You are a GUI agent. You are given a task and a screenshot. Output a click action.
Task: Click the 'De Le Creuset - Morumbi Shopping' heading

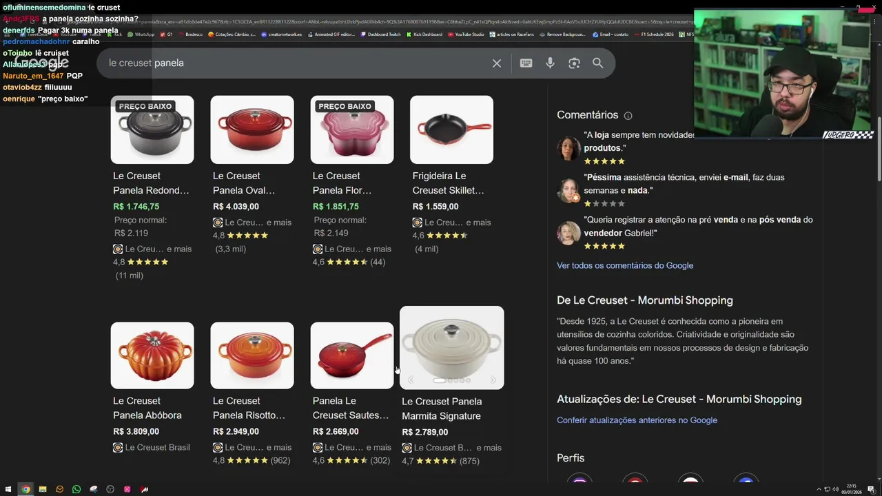645,300
